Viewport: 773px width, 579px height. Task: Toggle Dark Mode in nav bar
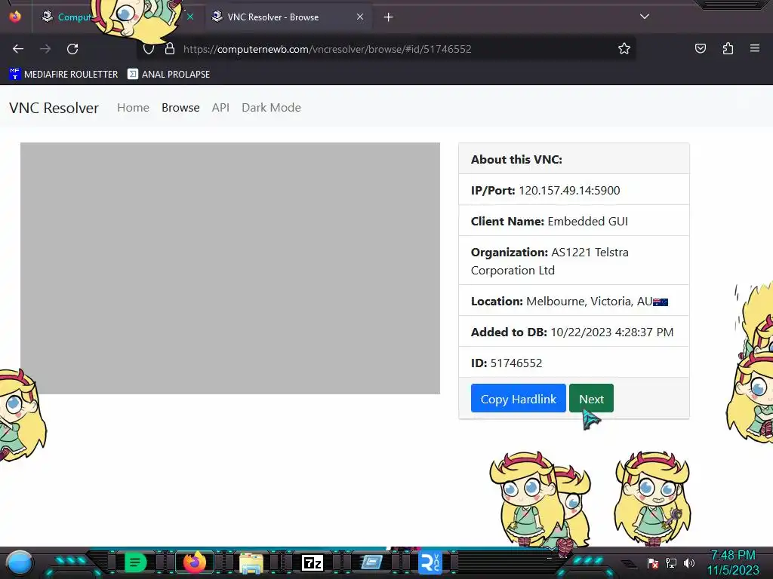271,107
